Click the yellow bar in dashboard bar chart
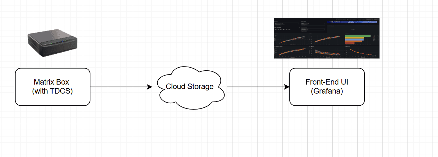Image resolution: width=438 pixels, height=157 pixels. (354, 38)
